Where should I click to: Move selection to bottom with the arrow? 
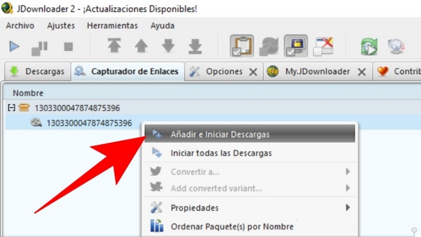[195, 46]
